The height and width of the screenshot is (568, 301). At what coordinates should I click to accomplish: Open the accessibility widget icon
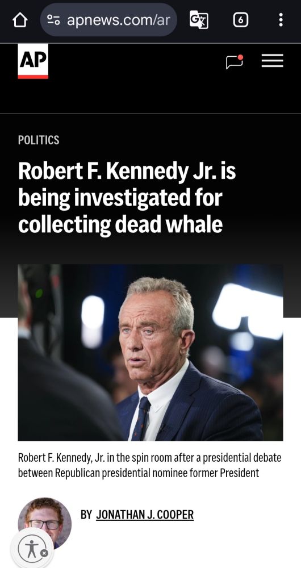(x=32, y=549)
